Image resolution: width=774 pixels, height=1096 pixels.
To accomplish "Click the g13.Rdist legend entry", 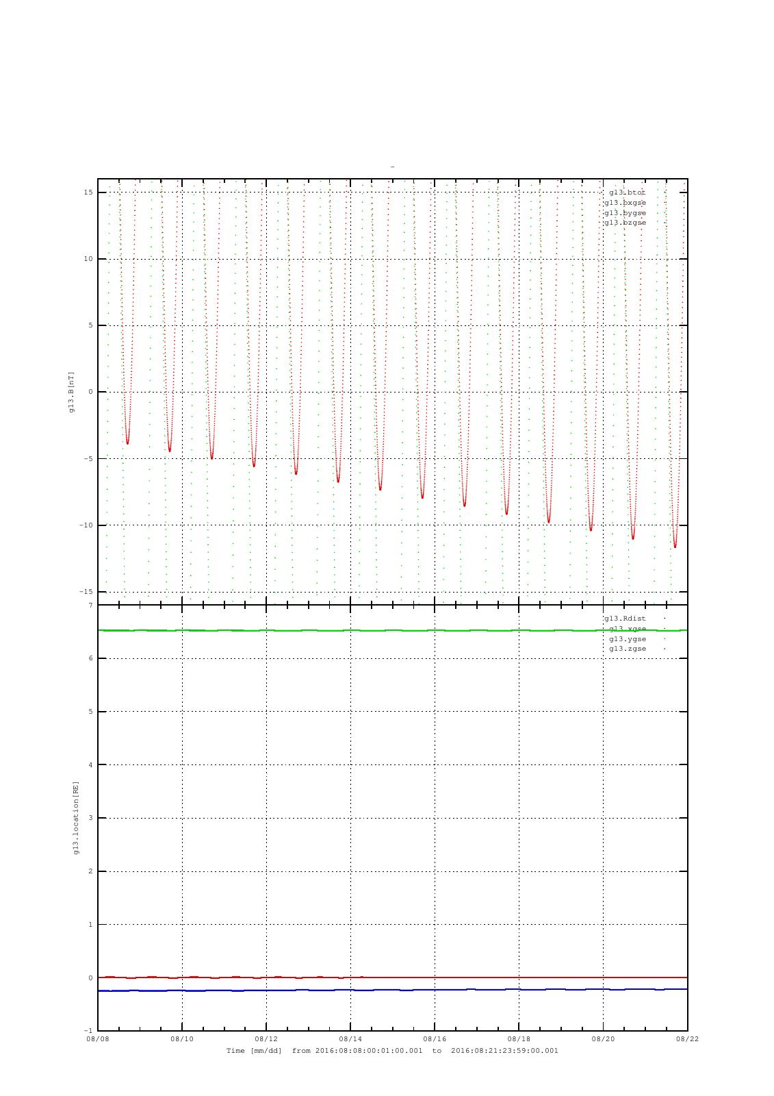I will 625,619.
